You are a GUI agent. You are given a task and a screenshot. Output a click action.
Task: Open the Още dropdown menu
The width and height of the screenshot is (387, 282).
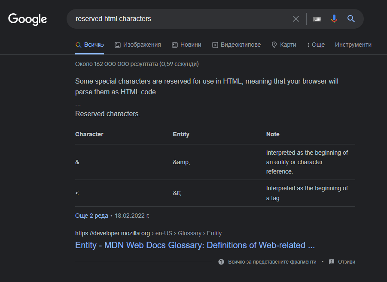pyautogui.click(x=316, y=45)
